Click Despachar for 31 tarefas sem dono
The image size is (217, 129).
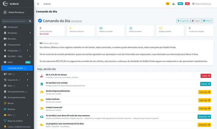pos(204,117)
